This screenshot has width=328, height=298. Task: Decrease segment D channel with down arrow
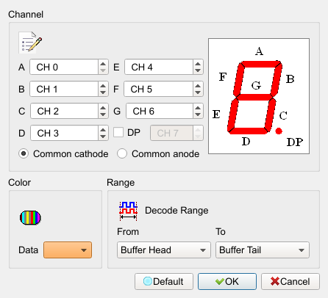[x=103, y=137]
